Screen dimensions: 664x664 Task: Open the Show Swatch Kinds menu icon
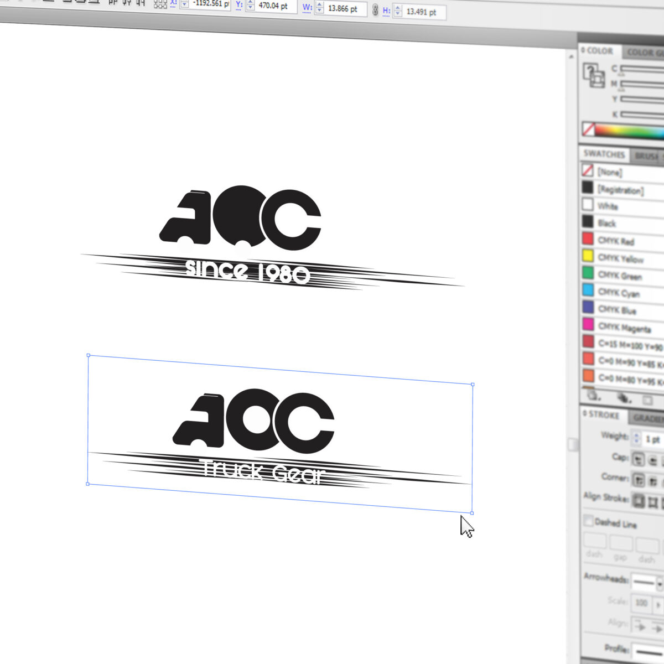point(624,397)
